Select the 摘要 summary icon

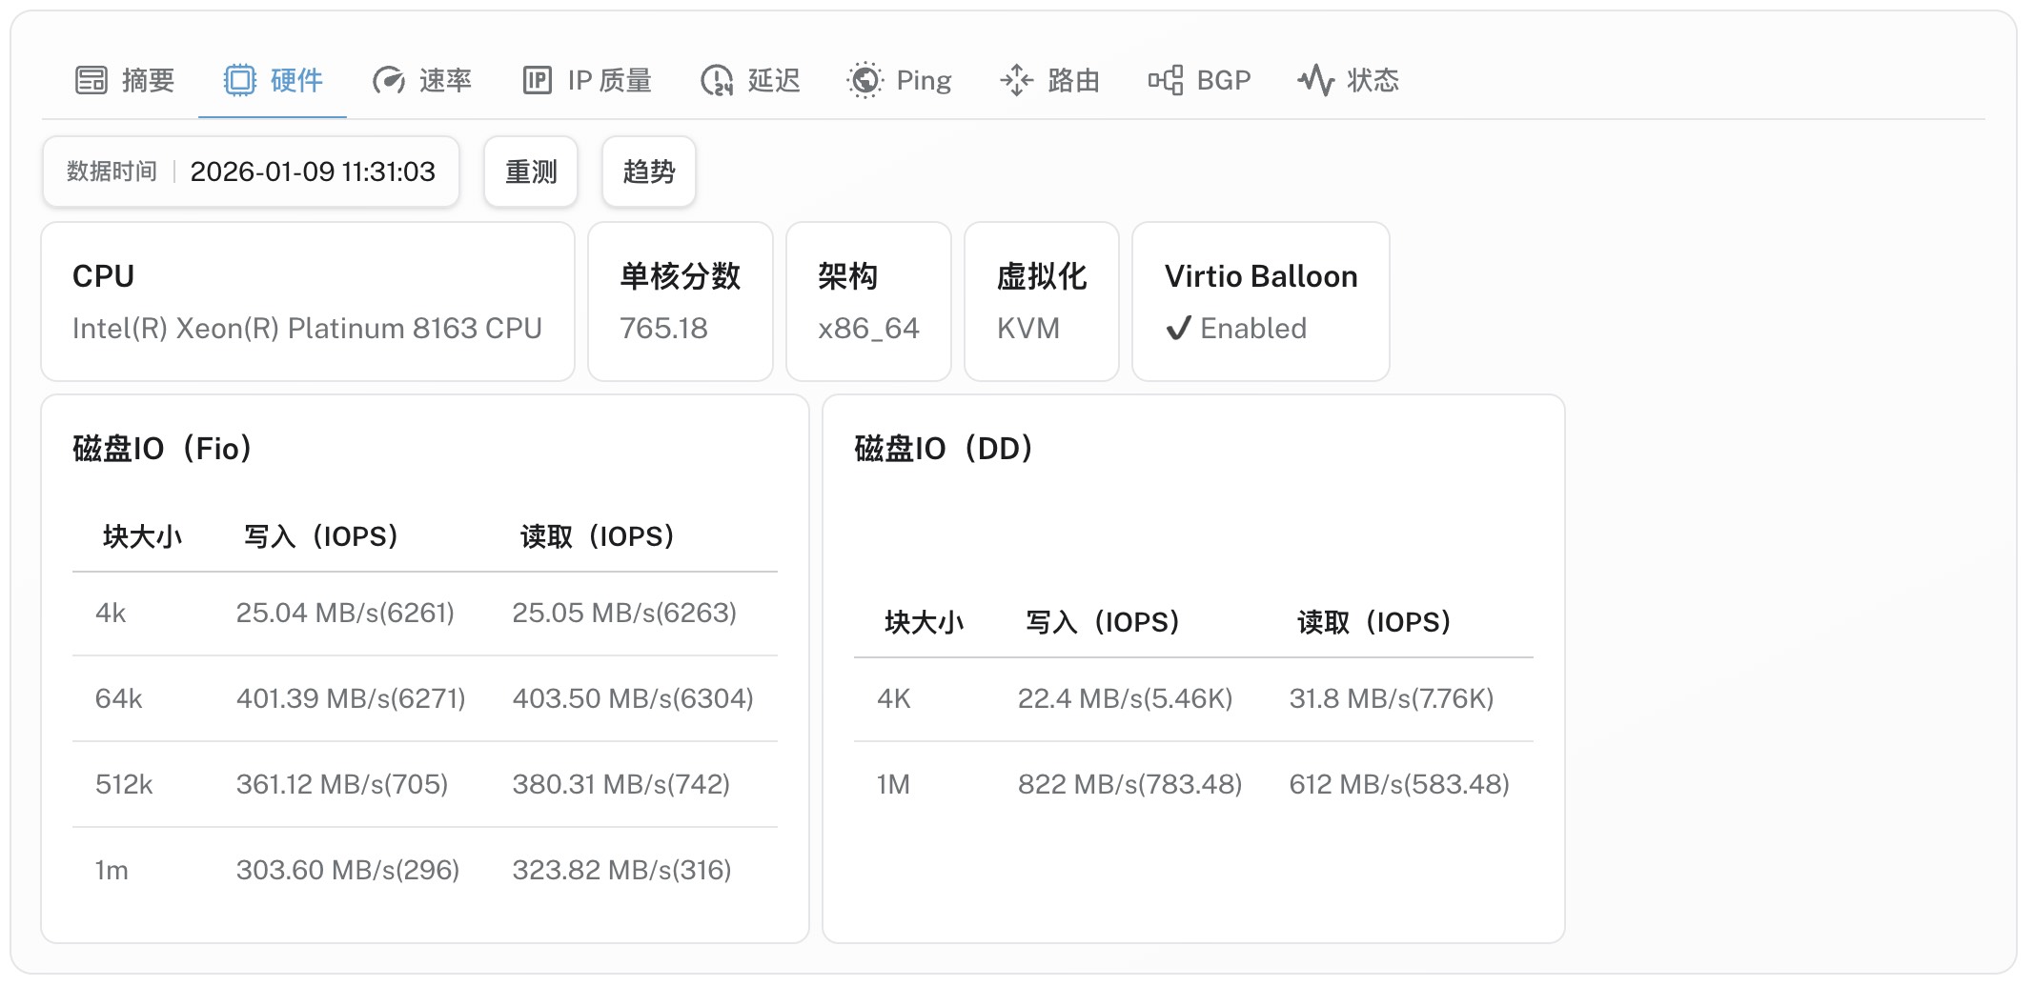click(x=91, y=81)
